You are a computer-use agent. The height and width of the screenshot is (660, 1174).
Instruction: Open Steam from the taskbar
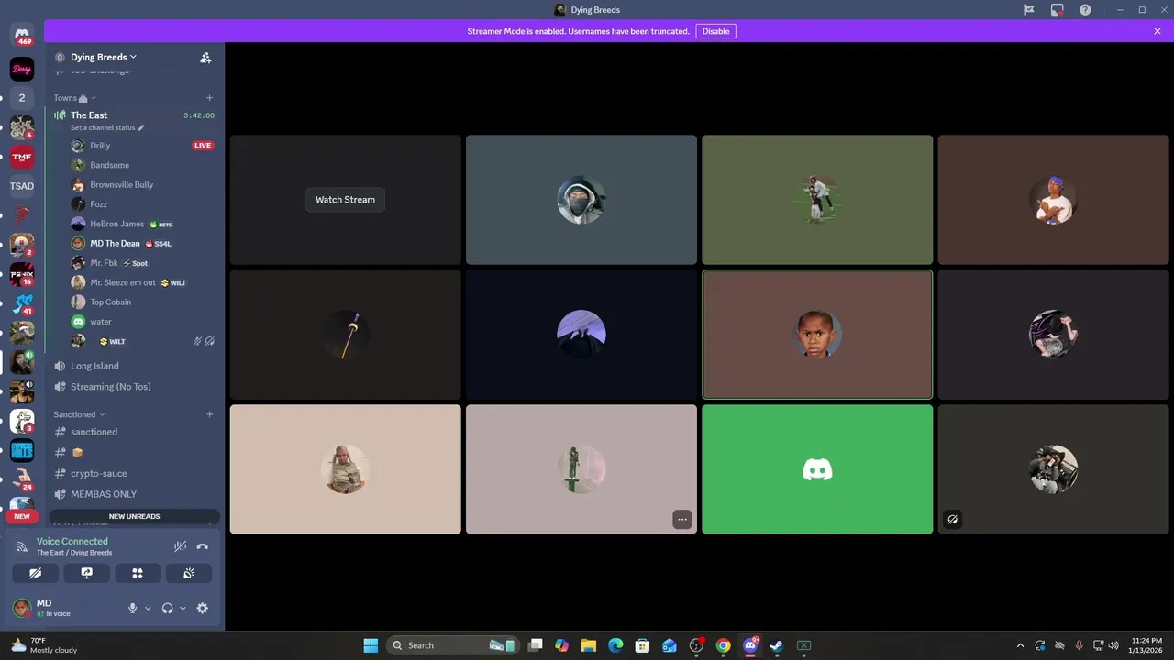[x=777, y=645]
